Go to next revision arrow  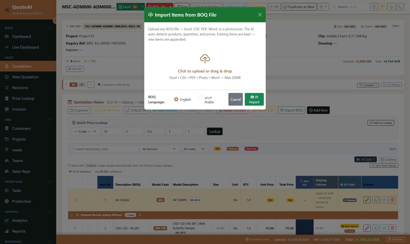[x=91, y=85]
